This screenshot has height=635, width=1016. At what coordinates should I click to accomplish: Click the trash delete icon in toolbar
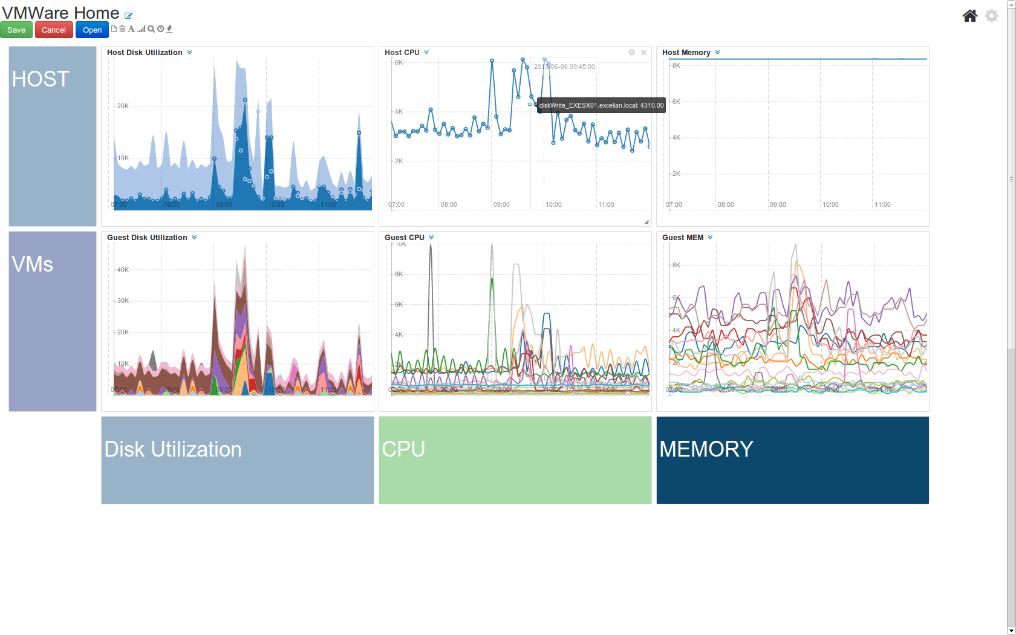122,29
